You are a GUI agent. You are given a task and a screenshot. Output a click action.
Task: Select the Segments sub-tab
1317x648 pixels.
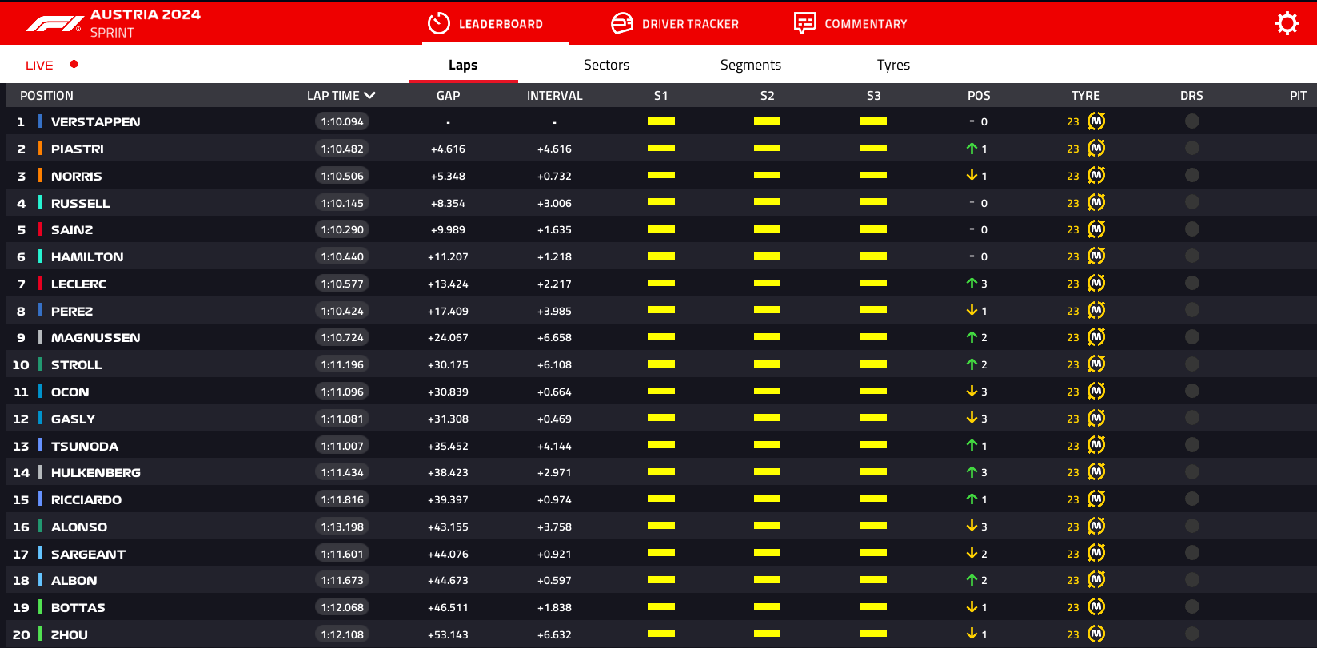[x=750, y=65]
